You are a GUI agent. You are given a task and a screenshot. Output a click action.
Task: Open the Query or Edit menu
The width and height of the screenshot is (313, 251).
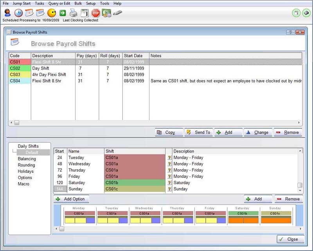pyautogui.click(x=59, y=4)
